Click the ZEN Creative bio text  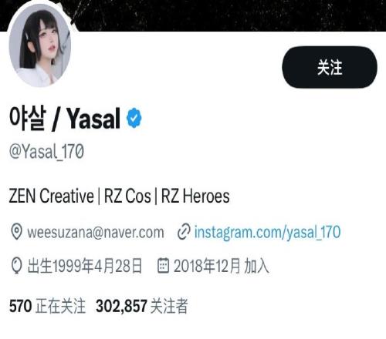click(52, 196)
